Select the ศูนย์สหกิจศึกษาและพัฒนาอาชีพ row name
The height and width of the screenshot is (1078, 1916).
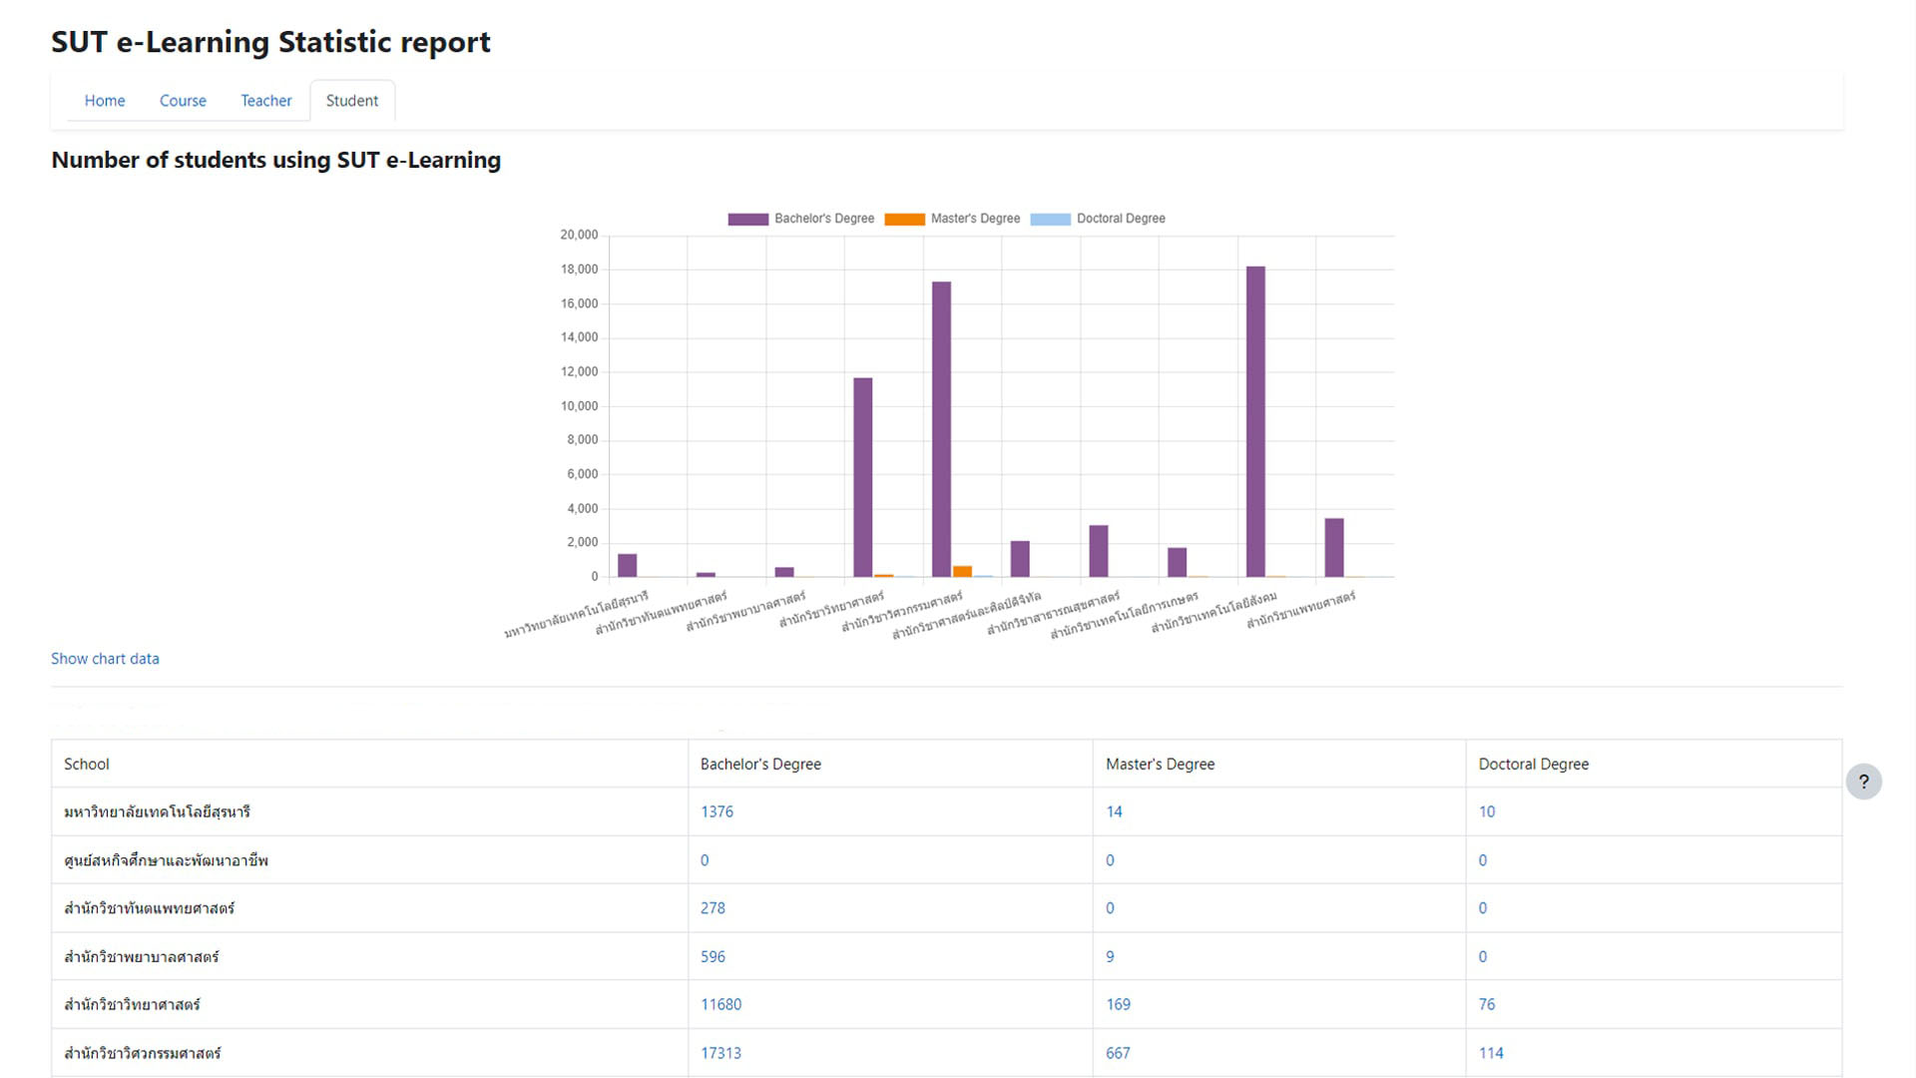(166, 859)
